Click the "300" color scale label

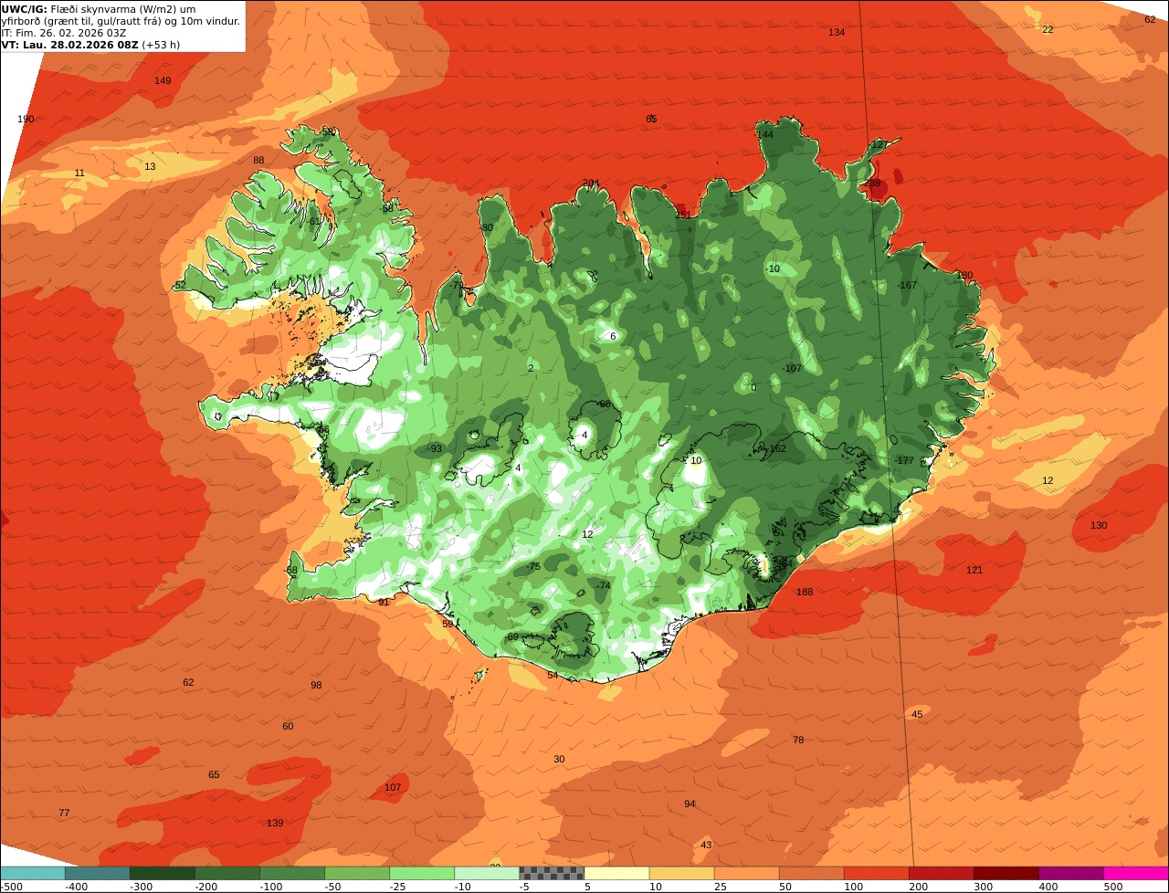pos(984,887)
